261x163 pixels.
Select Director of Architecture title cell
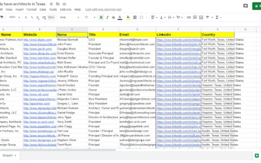(x=103, y=117)
